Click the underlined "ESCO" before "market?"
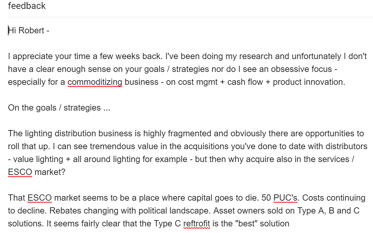Screen dimensions: 373x233 [x=20, y=172]
